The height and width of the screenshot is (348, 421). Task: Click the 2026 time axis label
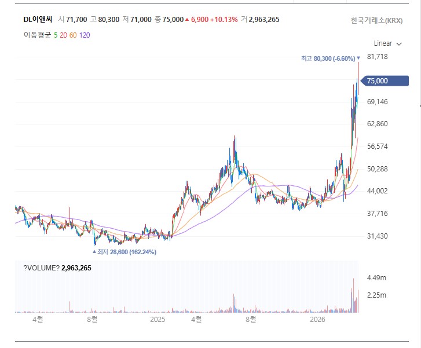point(317,320)
